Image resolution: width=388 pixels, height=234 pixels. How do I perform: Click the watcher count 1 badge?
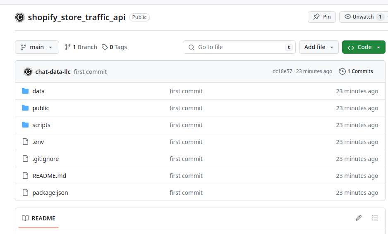point(380,17)
